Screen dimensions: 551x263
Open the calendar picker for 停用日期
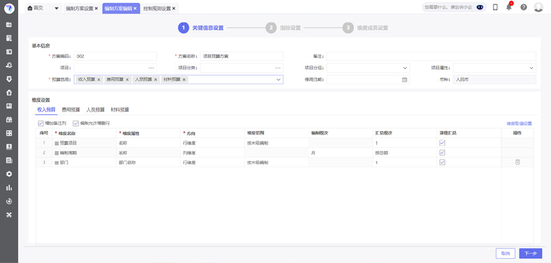(404, 79)
